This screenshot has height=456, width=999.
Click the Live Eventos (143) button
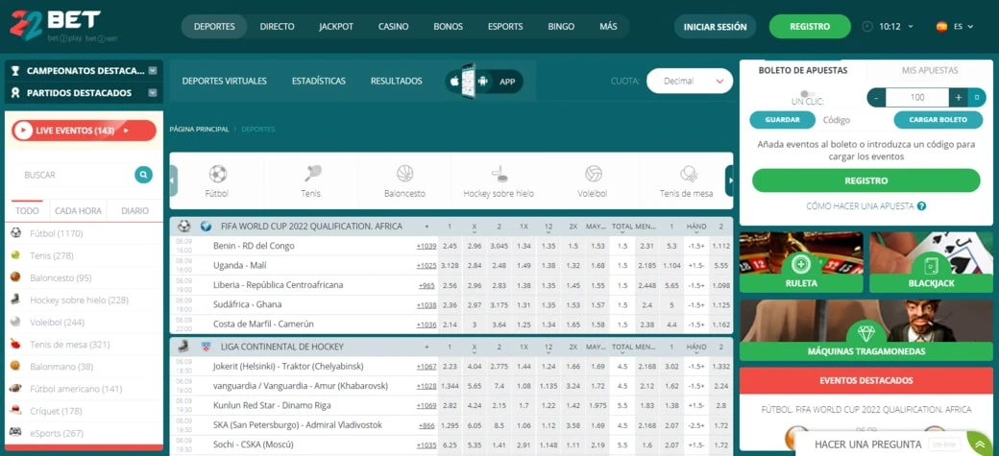tap(85, 131)
